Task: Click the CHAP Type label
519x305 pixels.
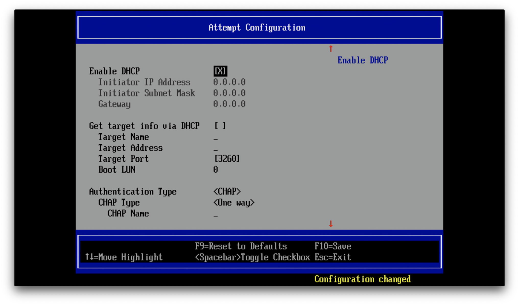Action: tap(119, 203)
